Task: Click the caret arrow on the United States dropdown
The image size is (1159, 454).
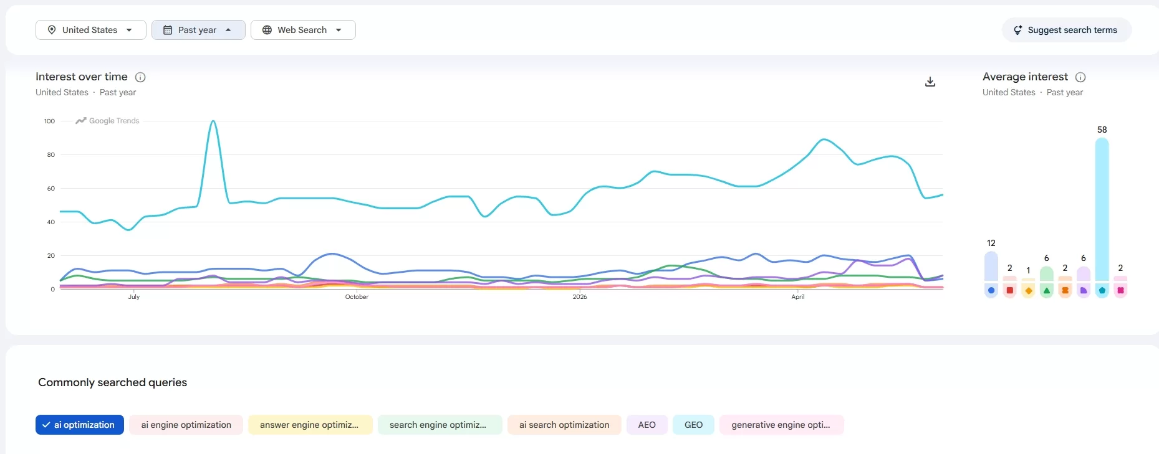Action: click(x=129, y=30)
